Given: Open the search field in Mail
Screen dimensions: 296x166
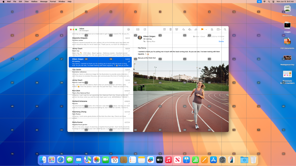Looking at the screenshot, I should [x=225, y=29].
